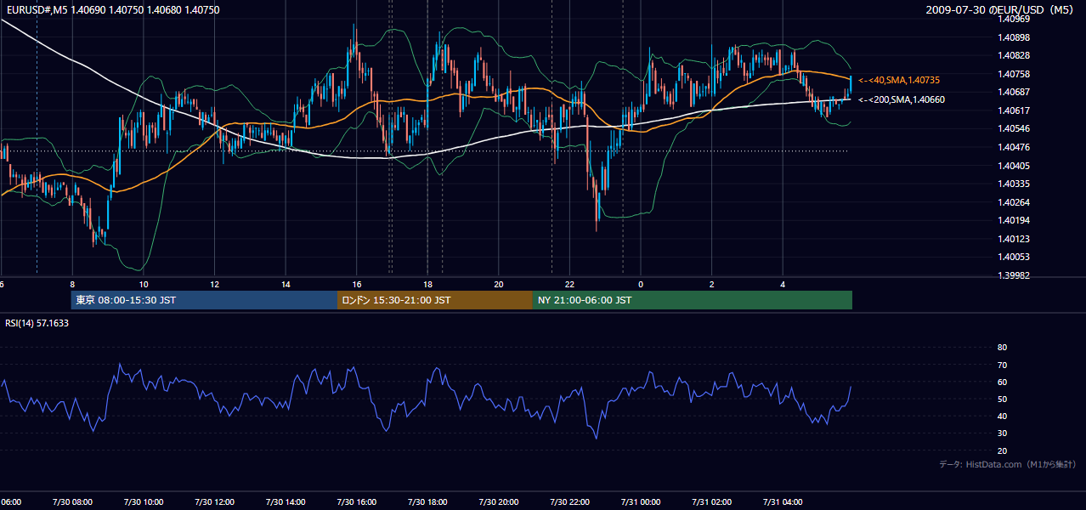Click hour tick 14 under price chart
Viewport: 1086px width, 510px height.
coord(286,284)
